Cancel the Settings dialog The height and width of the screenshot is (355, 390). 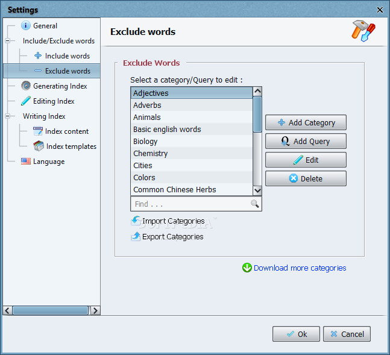click(x=347, y=334)
